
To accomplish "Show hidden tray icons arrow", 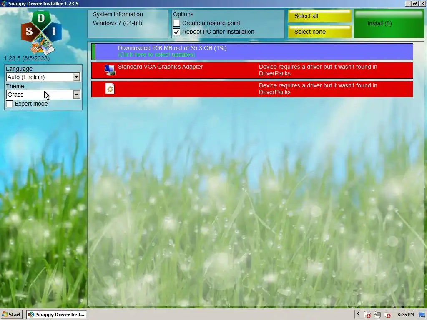I will point(358,314).
